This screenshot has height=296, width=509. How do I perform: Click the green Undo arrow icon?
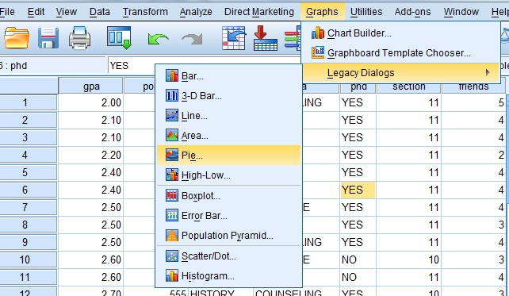point(158,39)
